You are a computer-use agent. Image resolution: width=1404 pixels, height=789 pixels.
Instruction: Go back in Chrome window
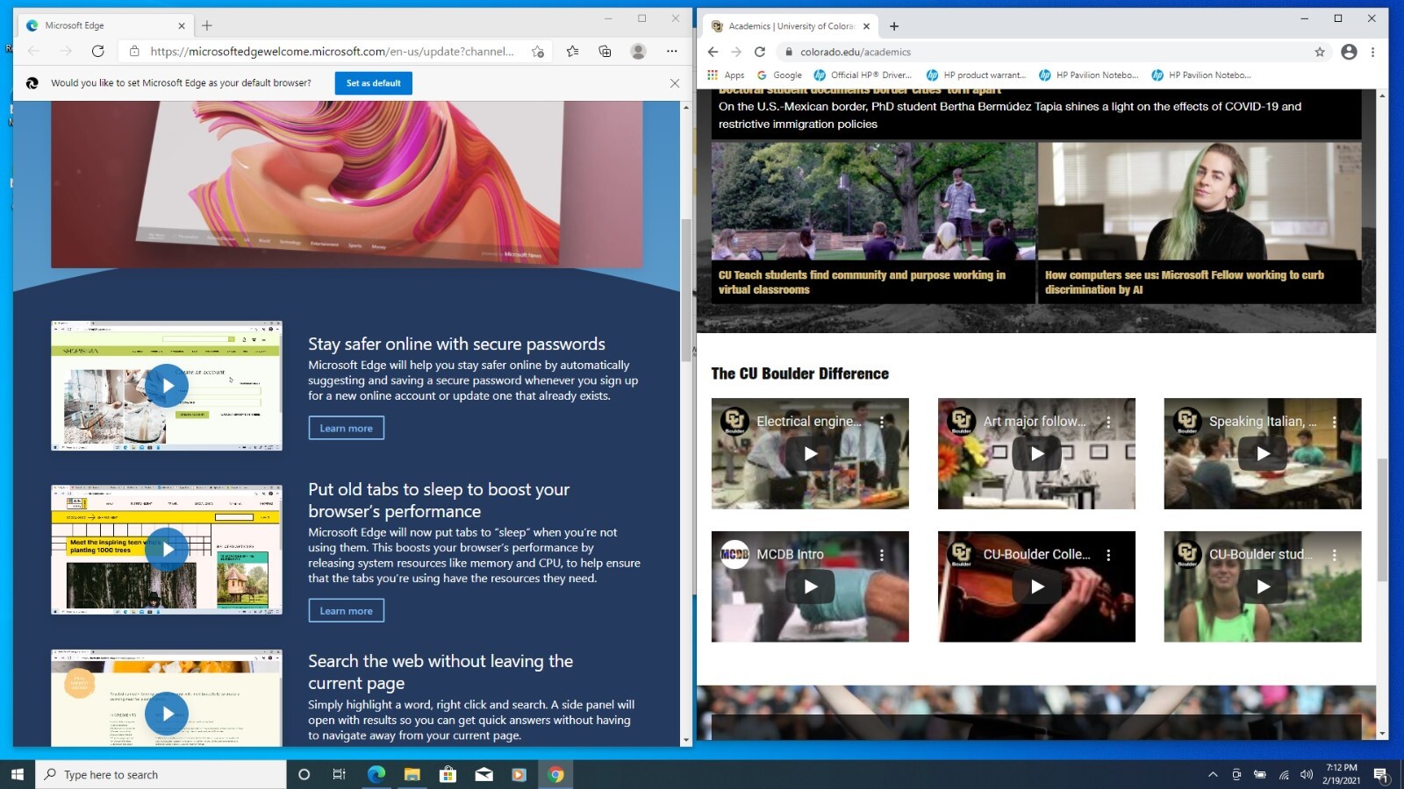(713, 52)
